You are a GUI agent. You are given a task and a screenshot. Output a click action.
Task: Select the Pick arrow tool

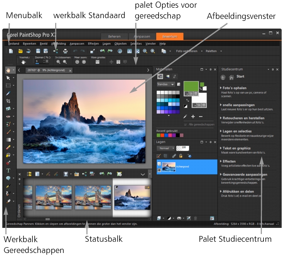point(8,78)
